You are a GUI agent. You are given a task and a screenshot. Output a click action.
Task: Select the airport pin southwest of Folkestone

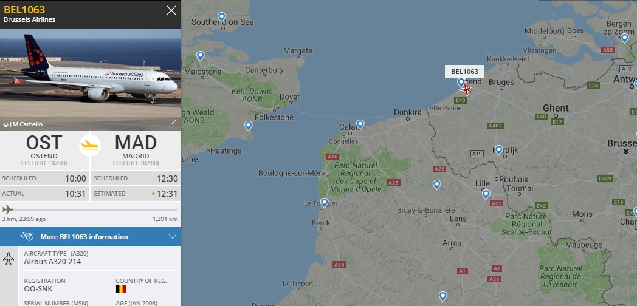248,126
